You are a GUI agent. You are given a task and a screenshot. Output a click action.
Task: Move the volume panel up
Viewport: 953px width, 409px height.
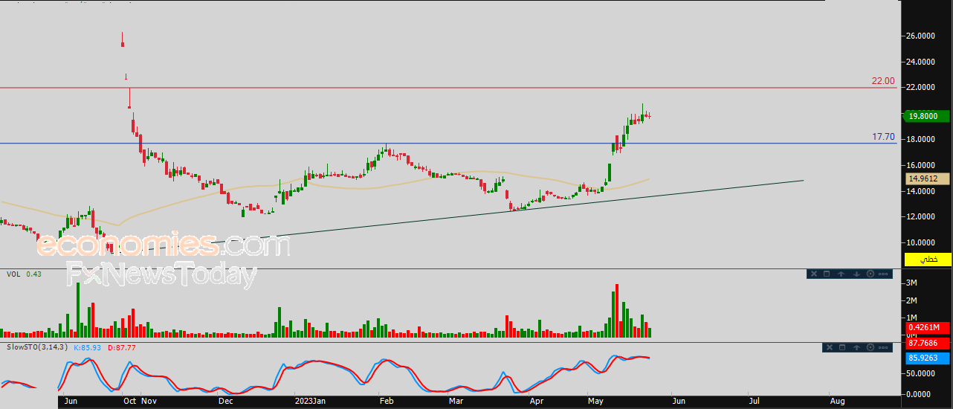(841, 274)
